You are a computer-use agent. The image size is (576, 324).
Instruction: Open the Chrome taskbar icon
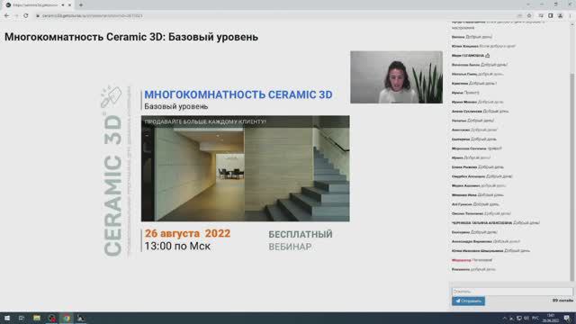[x=67, y=318]
